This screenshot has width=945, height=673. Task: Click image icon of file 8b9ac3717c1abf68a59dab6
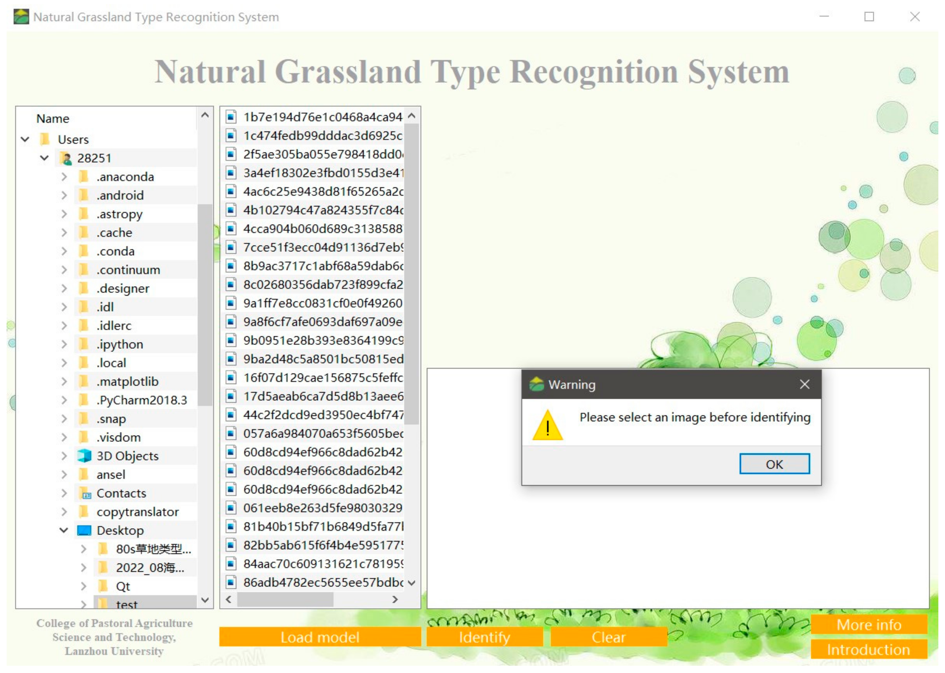pos(231,266)
